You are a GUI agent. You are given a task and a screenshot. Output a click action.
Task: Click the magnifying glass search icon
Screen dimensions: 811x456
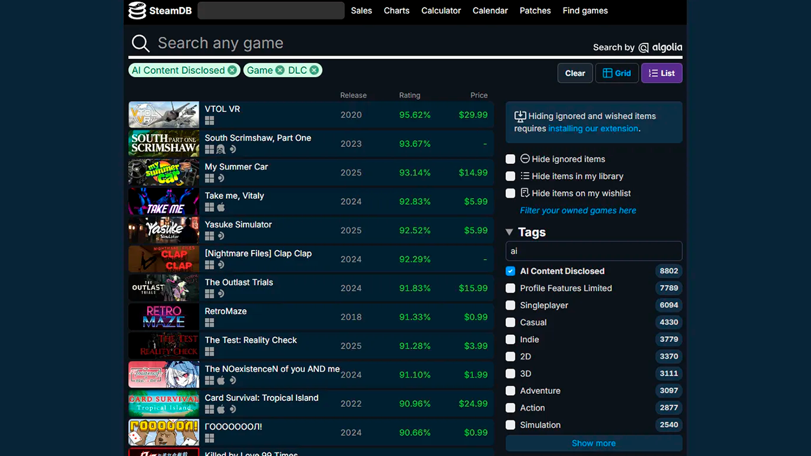141,43
